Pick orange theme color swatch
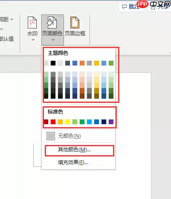This screenshot has width=171, height=199. coord(82,63)
